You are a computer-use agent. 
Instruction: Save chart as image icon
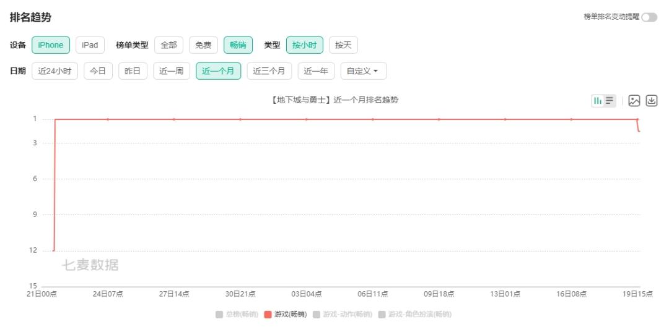click(x=634, y=101)
